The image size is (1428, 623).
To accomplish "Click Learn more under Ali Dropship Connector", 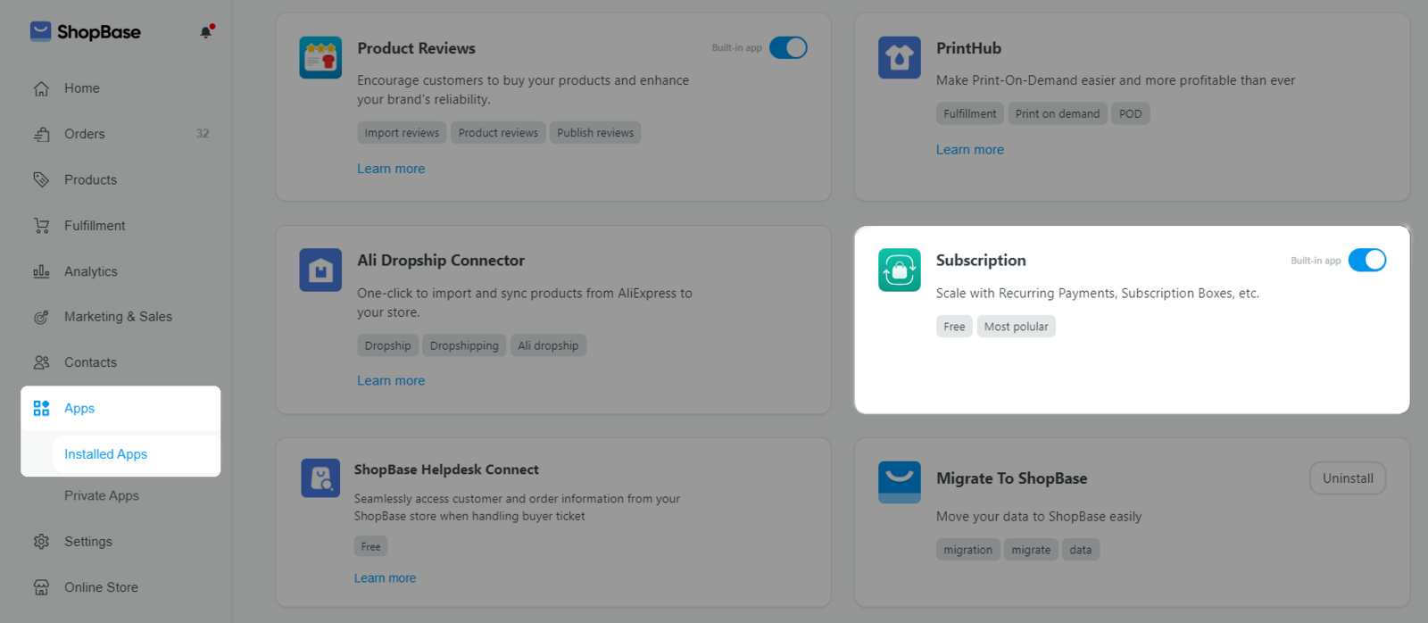I will [391, 380].
